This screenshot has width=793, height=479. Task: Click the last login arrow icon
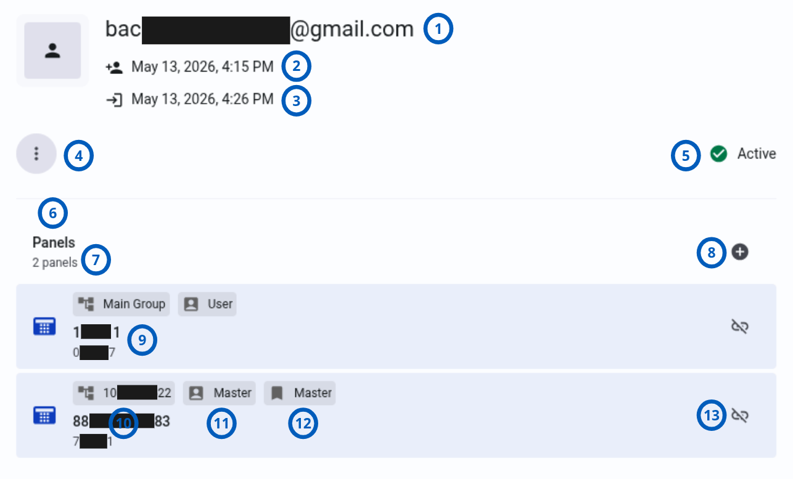coord(115,100)
